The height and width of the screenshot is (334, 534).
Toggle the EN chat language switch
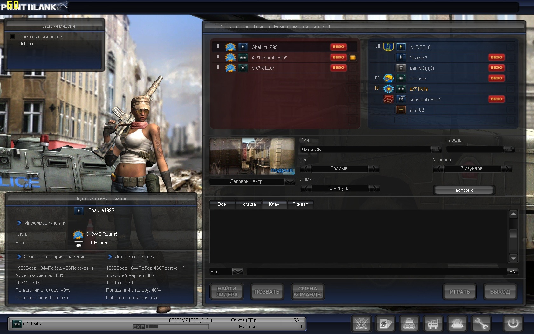(512, 271)
